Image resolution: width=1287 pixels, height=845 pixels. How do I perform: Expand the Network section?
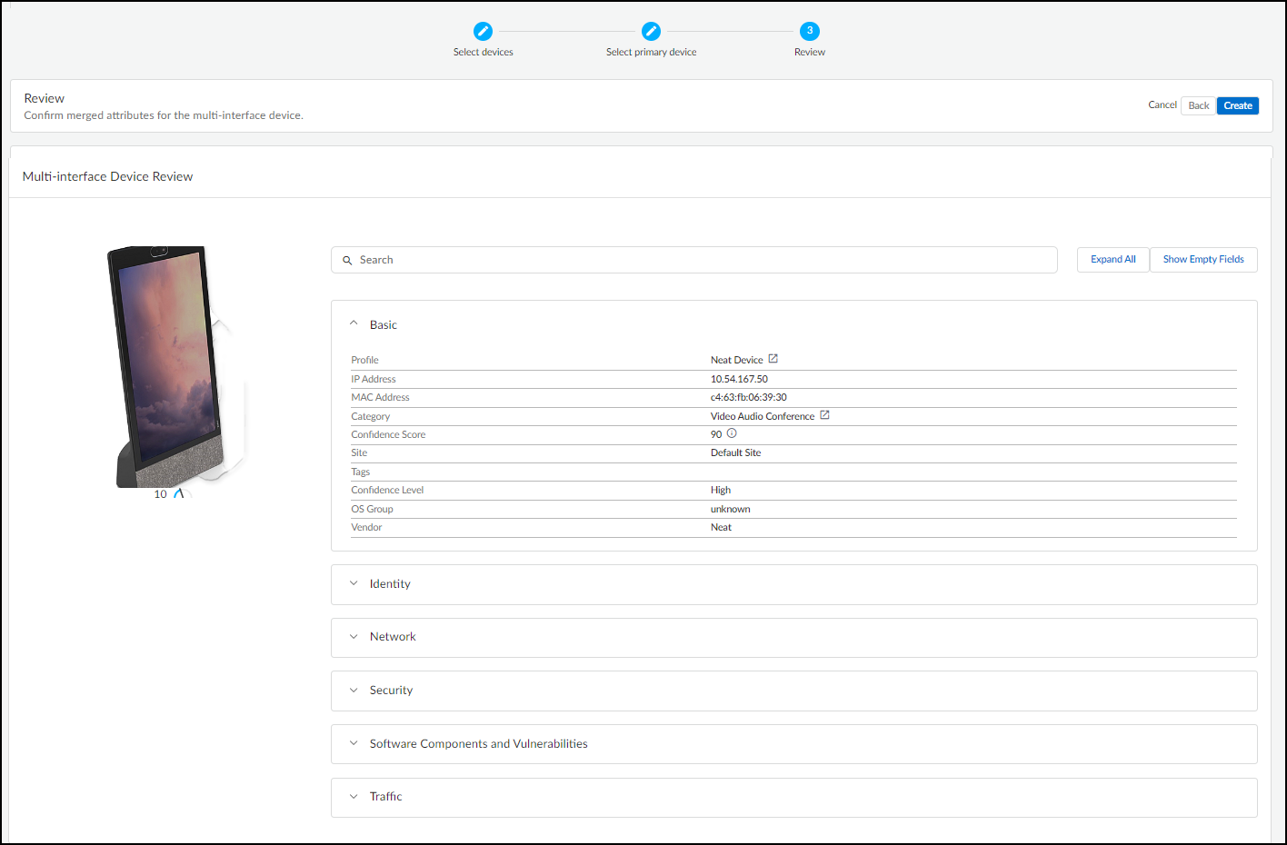[x=354, y=637]
